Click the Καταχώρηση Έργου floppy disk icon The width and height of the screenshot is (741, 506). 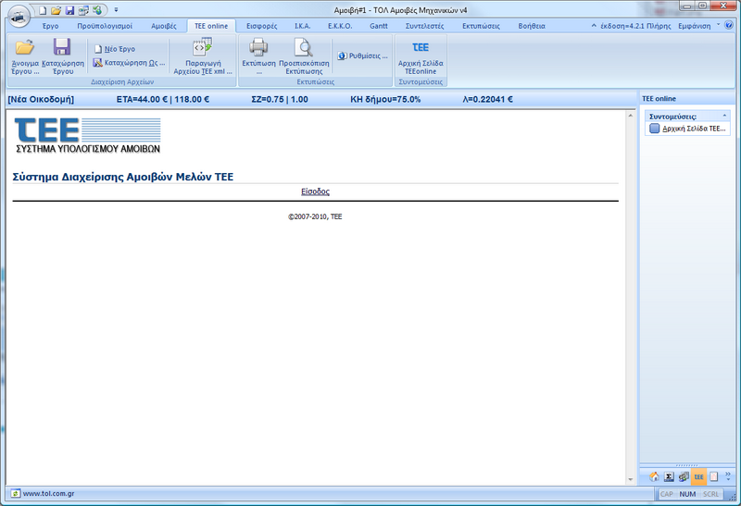coord(62,48)
